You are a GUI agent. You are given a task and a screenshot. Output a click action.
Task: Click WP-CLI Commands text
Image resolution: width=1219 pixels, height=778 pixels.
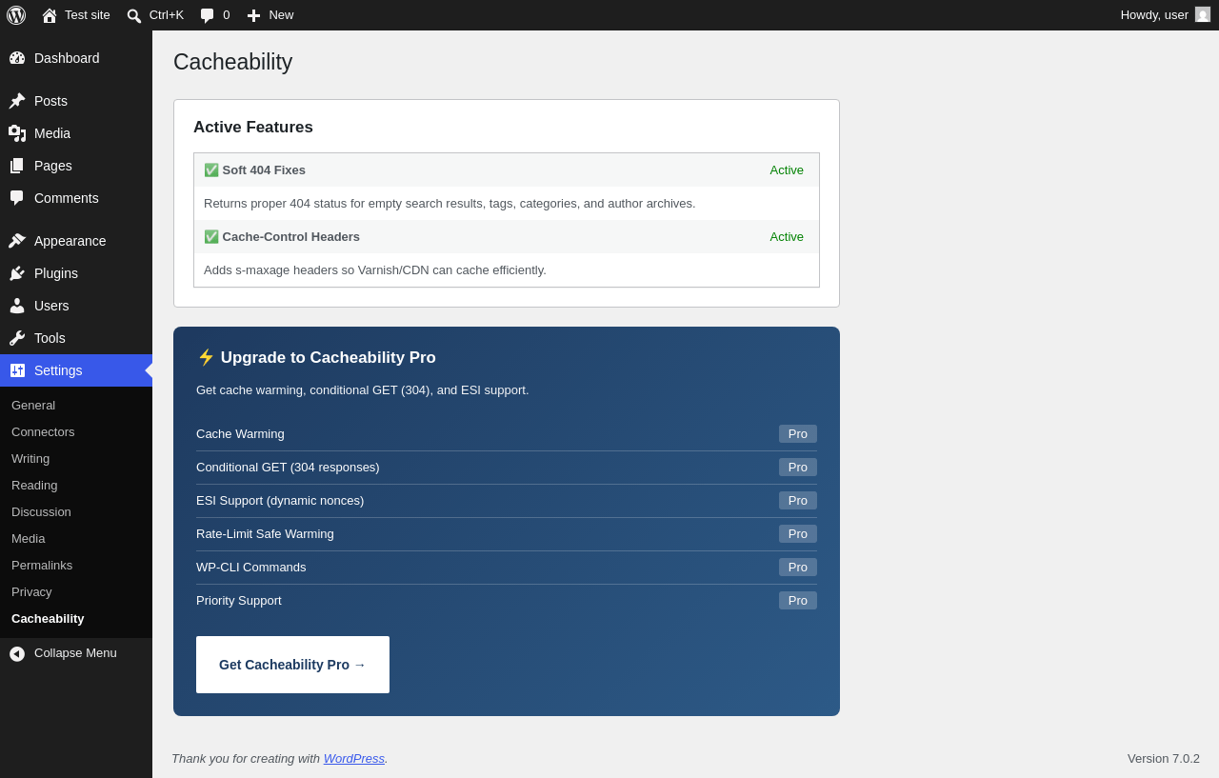(251, 568)
